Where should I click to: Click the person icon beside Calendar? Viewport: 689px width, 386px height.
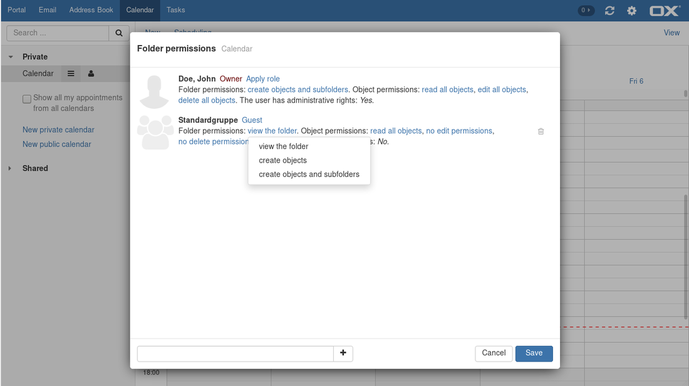click(x=91, y=74)
